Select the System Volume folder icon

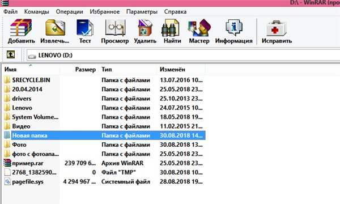coord(7,117)
